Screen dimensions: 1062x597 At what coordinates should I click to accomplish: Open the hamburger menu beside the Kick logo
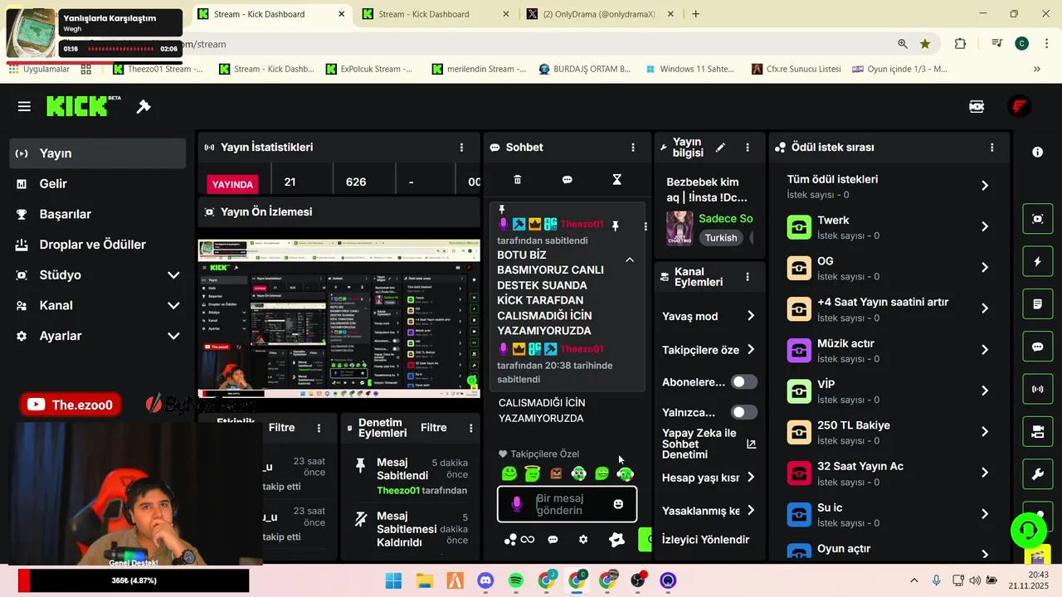[24, 106]
